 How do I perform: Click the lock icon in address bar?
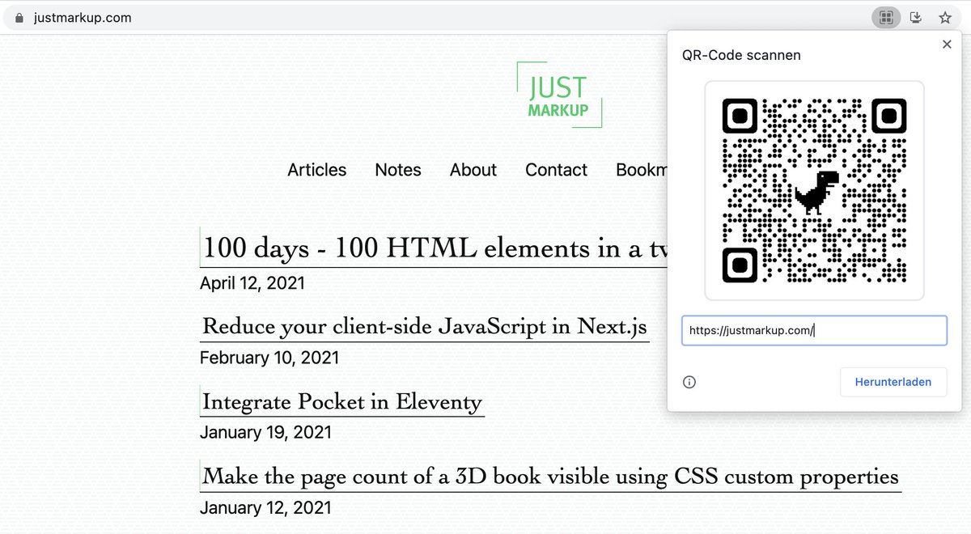pos(19,18)
